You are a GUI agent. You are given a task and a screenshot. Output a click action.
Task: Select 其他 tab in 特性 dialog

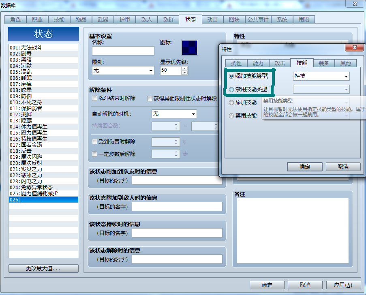(x=345, y=63)
